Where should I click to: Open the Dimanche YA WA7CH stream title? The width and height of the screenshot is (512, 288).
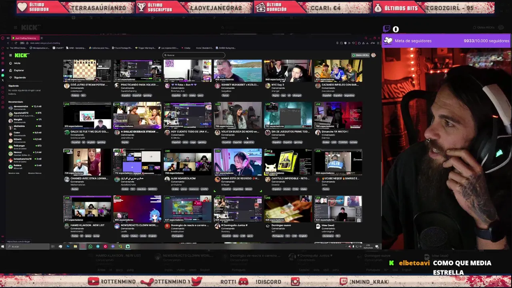pyautogui.click(x=335, y=132)
